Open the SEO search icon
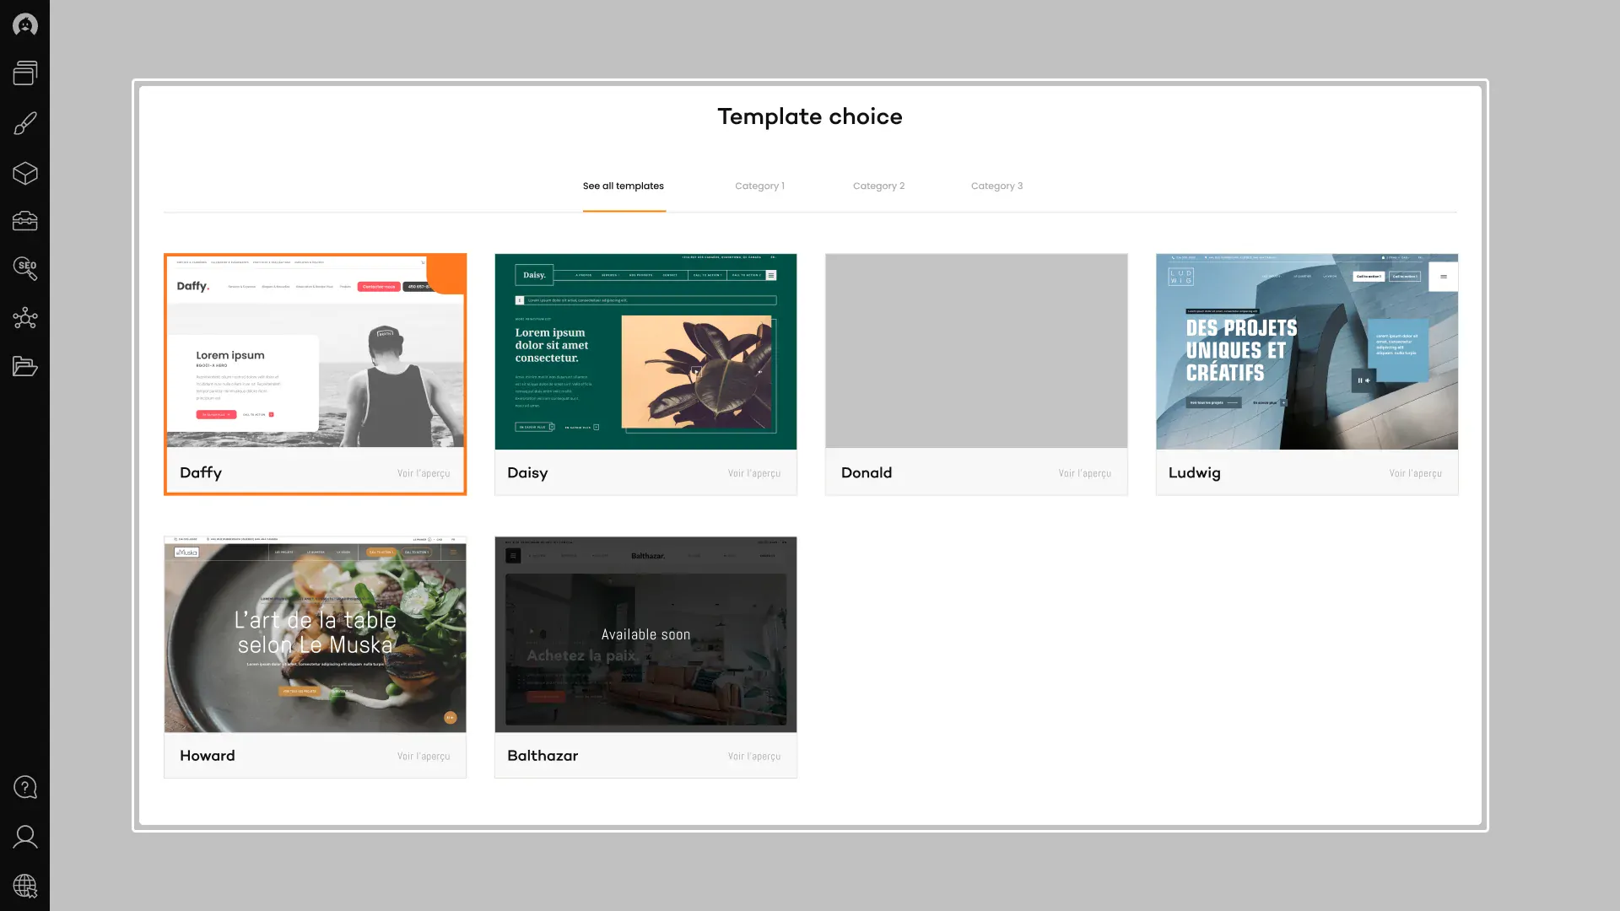1620x911 pixels. [25, 268]
